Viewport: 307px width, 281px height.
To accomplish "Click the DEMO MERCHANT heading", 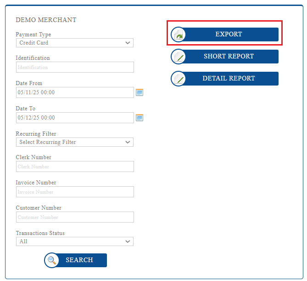I will pyautogui.click(x=46, y=20).
